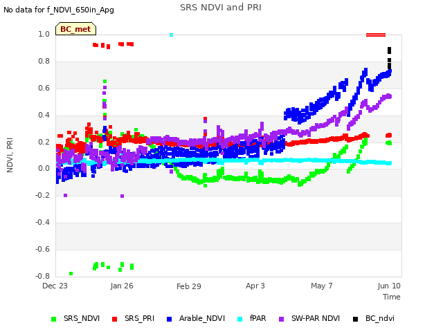Select the SRS_NDVI legend label
The height and width of the screenshot is (332, 443).
point(82,318)
